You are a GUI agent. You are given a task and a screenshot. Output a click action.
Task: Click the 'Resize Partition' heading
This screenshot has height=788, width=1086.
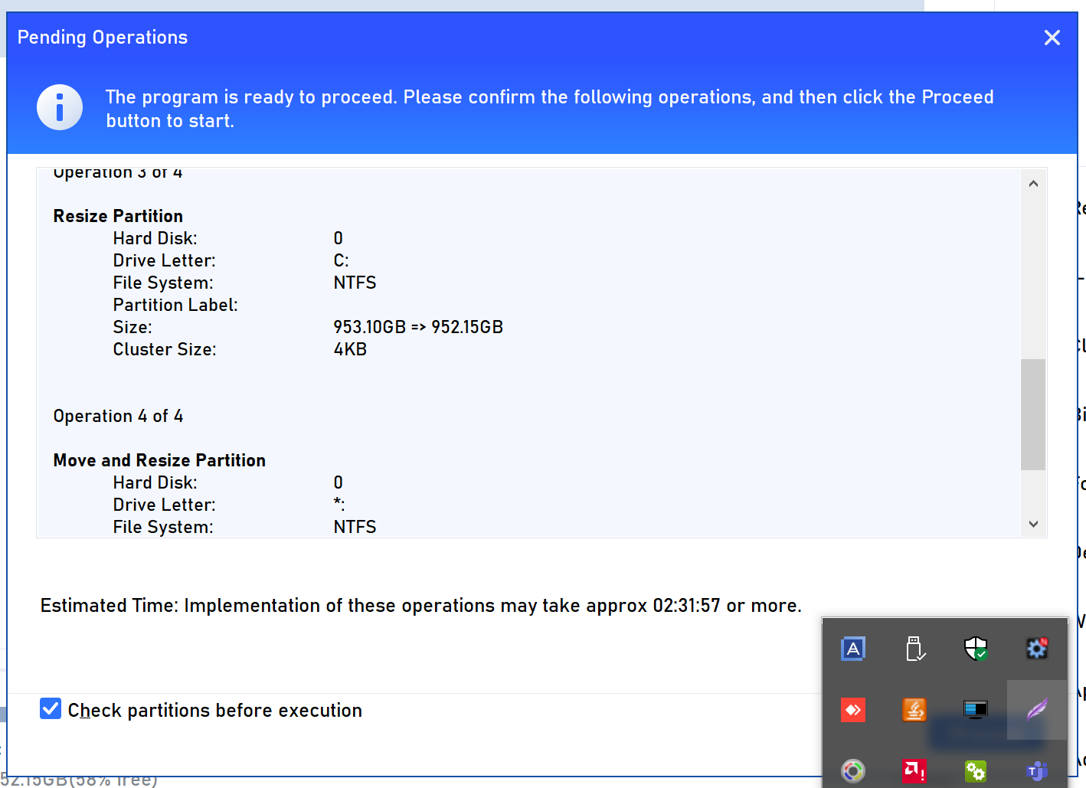pyautogui.click(x=118, y=216)
